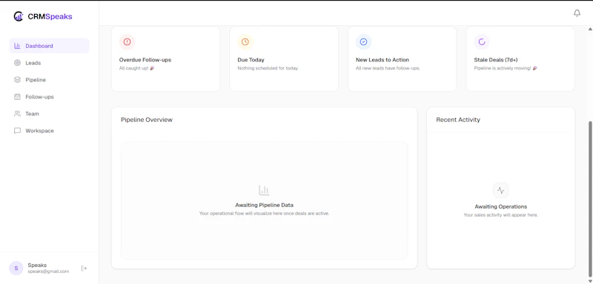Click the speaks@gmail.com email text
Viewport: 593px width, 284px height.
48,271
